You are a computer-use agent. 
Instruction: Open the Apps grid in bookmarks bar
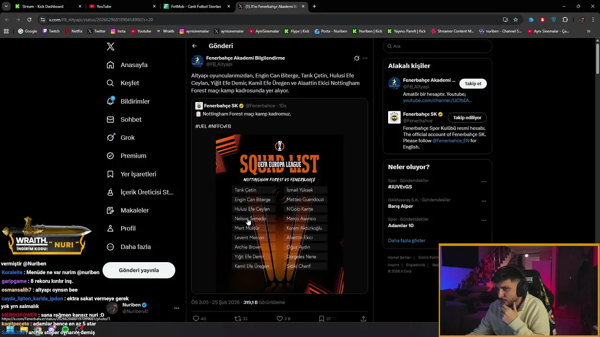[6, 31]
